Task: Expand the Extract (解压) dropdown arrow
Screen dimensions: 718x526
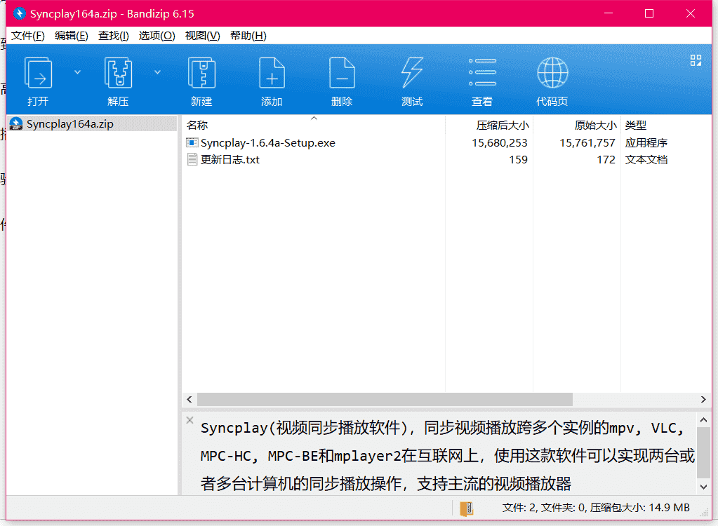Action: 157,72
